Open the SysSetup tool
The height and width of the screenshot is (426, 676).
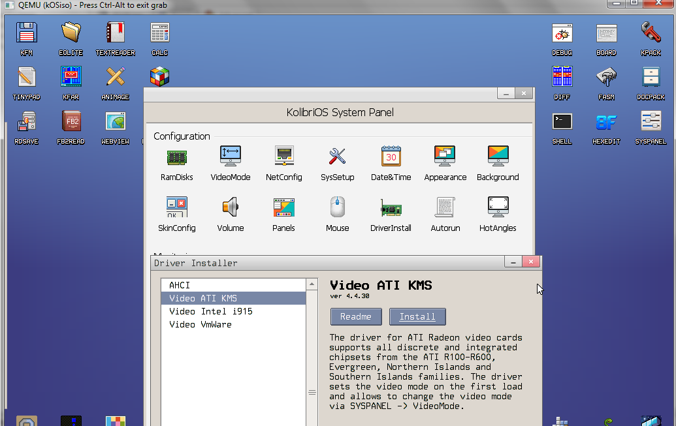coord(337,157)
